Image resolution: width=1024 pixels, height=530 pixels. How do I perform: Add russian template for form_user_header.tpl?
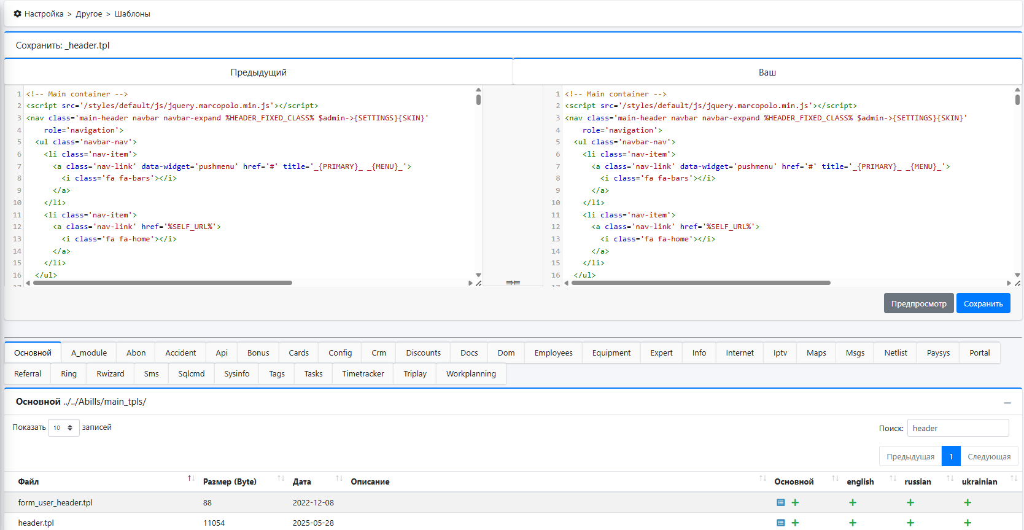(910, 502)
